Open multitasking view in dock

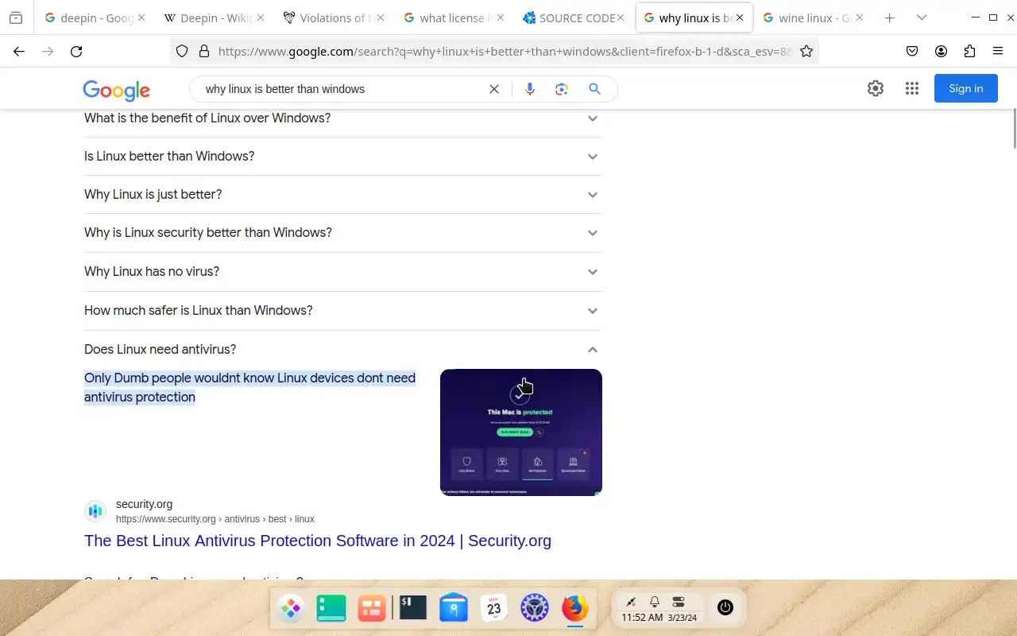pos(371,608)
